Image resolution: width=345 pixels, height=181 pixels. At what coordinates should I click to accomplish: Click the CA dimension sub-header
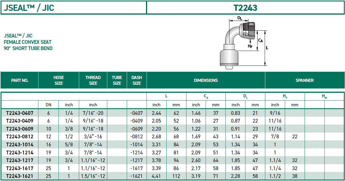coord(206,97)
